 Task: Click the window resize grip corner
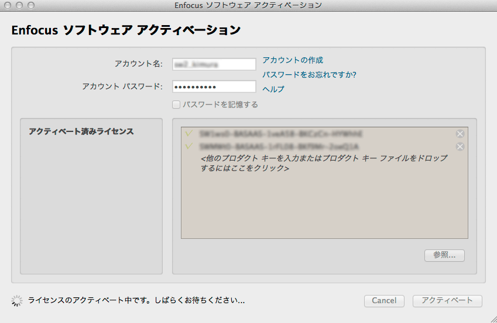(x=493, y=319)
